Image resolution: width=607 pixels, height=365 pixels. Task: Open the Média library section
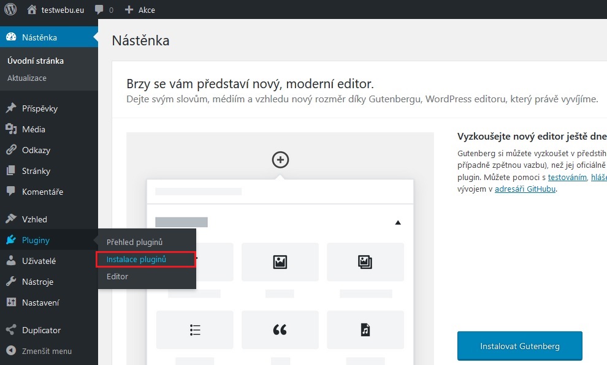33,129
